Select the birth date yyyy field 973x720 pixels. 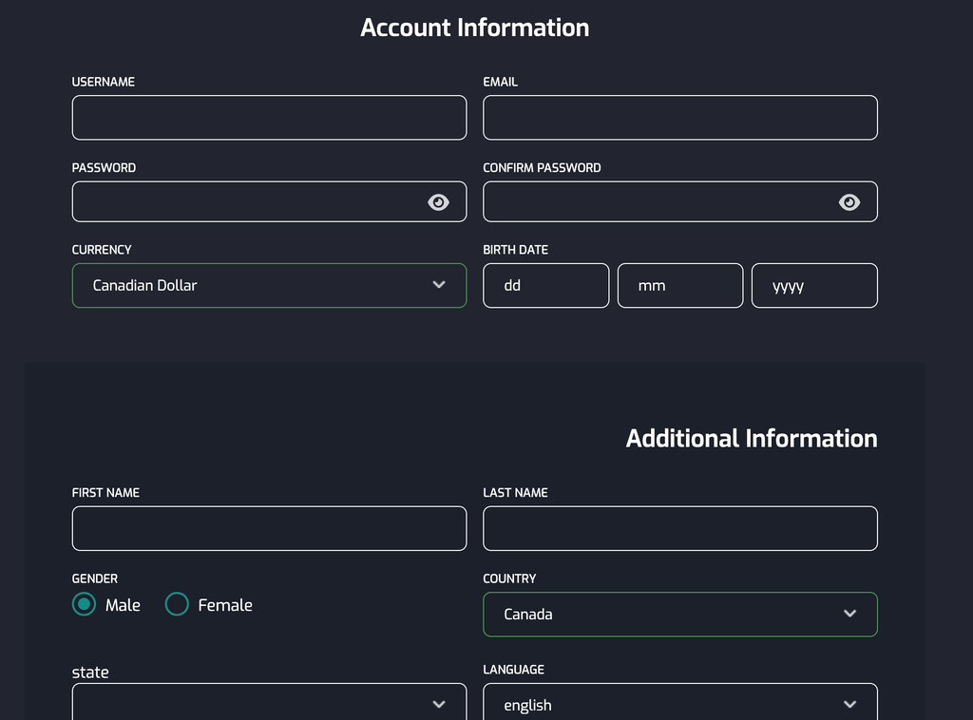click(814, 285)
